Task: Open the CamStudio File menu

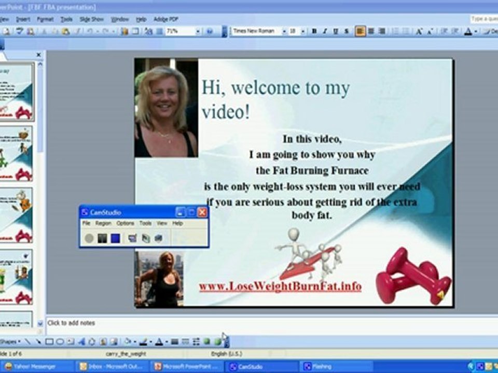Action: coord(87,223)
